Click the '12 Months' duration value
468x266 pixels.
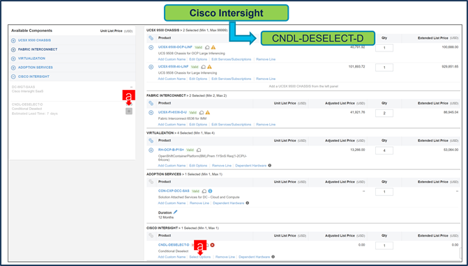(165, 217)
